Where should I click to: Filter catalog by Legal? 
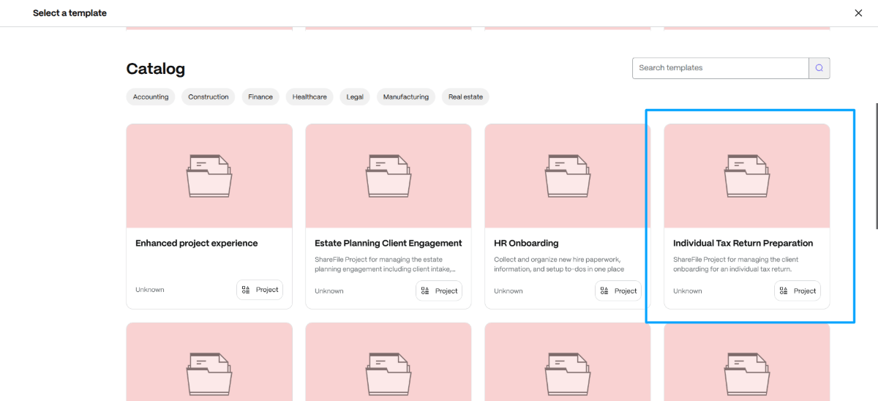coord(355,97)
